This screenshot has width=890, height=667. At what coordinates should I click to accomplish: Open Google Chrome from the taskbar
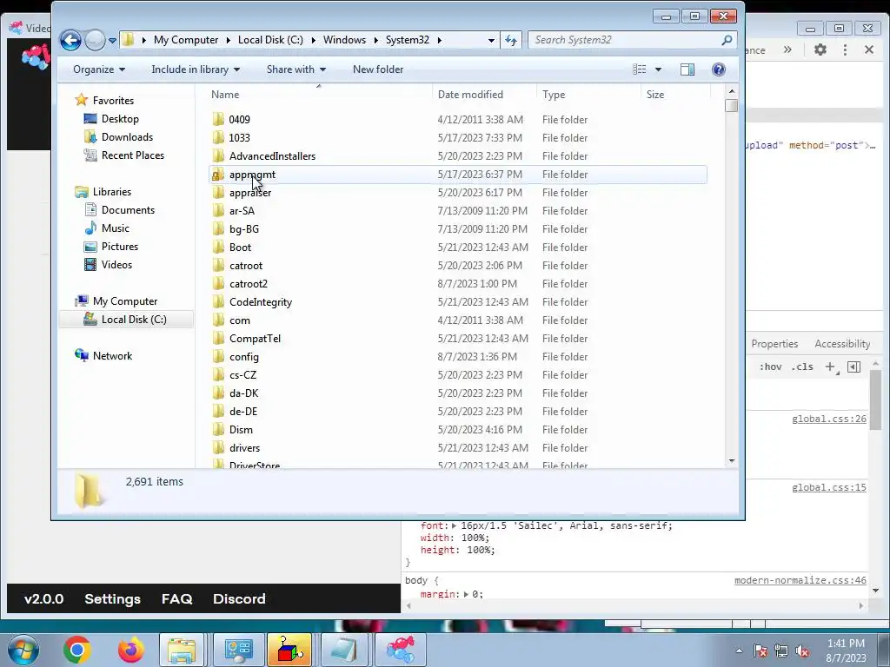click(x=77, y=650)
